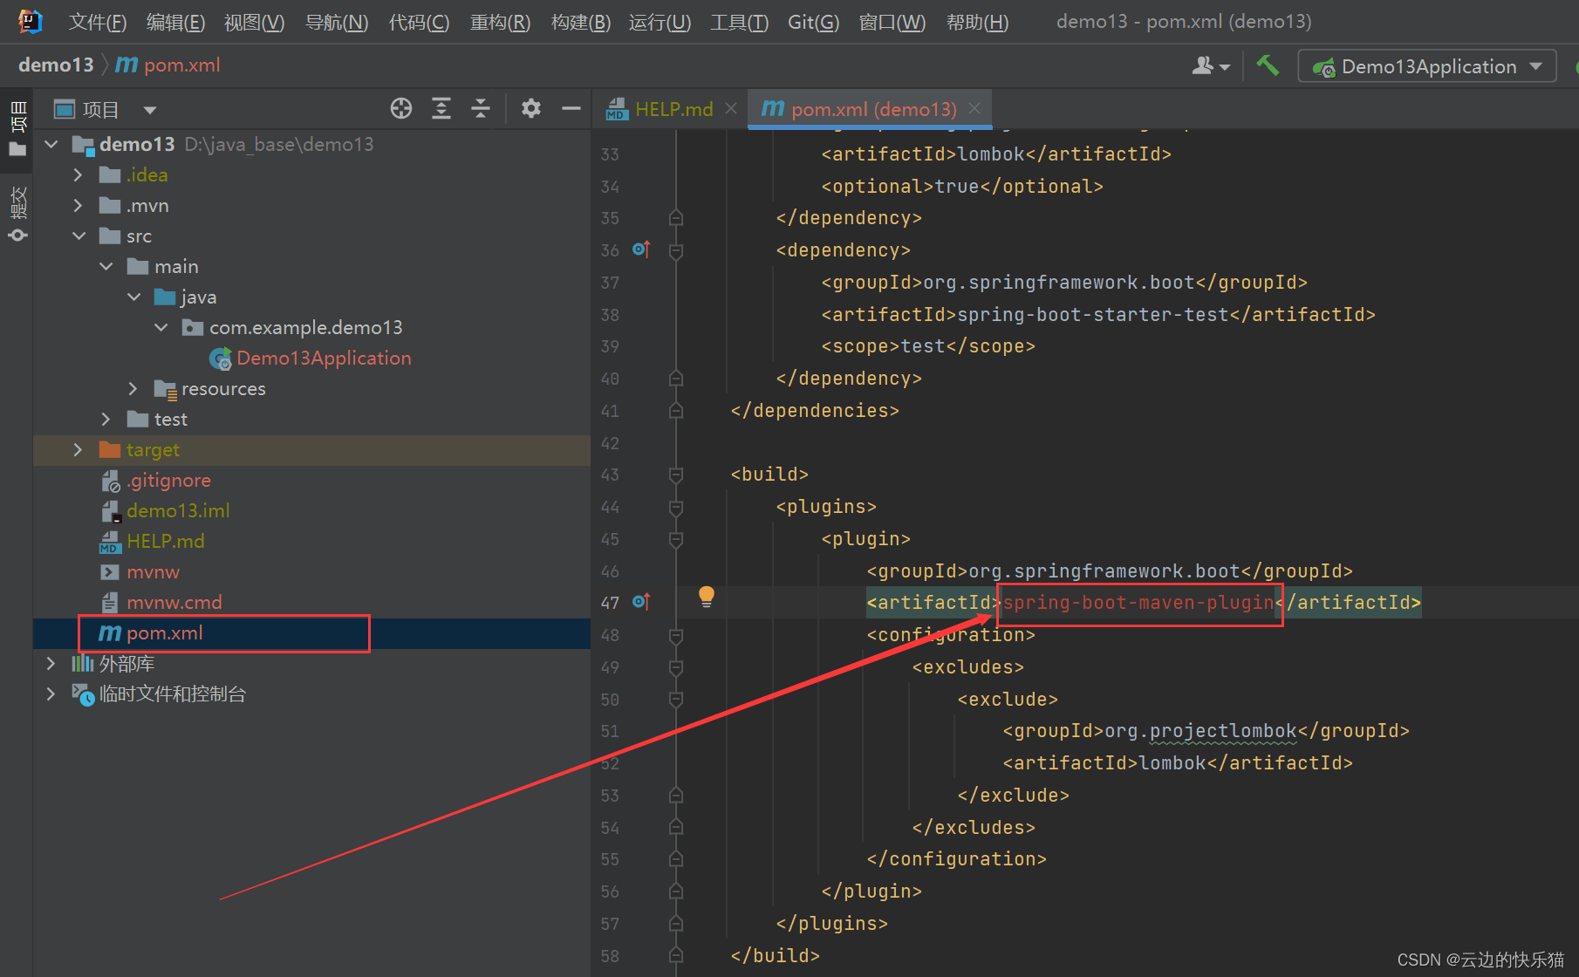Open the Git(G) menu
The image size is (1579, 977).
[x=813, y=22]
